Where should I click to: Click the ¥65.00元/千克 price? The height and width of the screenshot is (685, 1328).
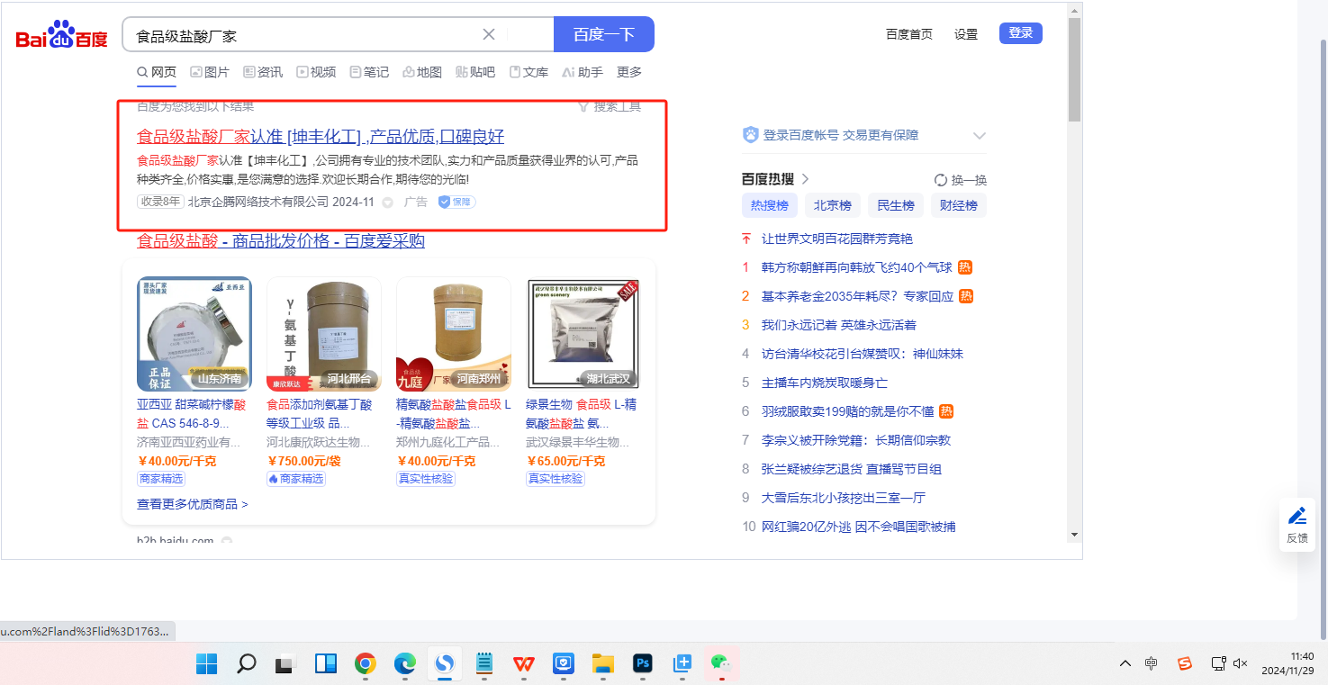tap(565, 461)
